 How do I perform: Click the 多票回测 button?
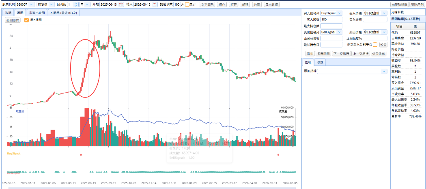pos(323,54)
